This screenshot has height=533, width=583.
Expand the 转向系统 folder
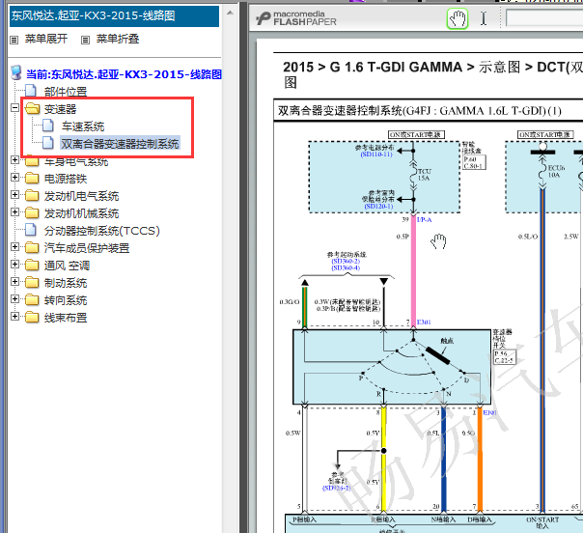tap(14, 298)
